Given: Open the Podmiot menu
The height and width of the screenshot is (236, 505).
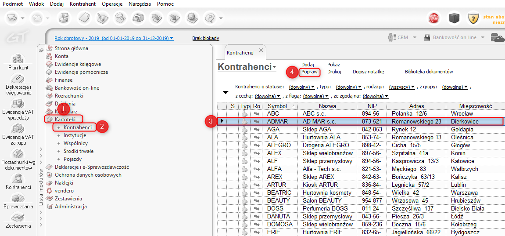Looking at the screenshot, I should click(x=12, y=4).
